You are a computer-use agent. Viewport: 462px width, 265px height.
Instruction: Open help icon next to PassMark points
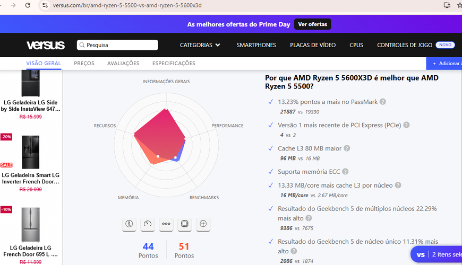point(382,102)
